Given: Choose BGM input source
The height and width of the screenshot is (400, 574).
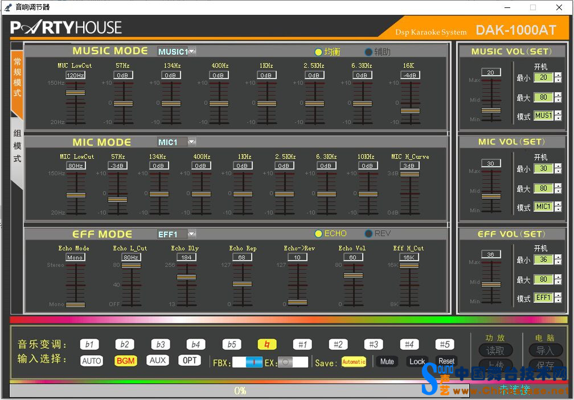Looking at the screenshot, I should (x=125, y=361).
